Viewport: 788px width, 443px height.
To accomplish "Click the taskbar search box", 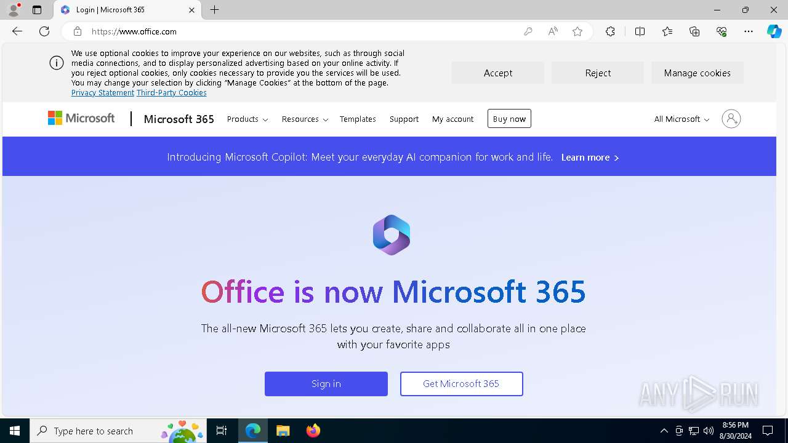I will click(118, 431).
